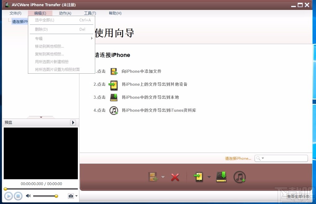Click the red X delete icon
316x204 pixels.
[x=175, y=177]
